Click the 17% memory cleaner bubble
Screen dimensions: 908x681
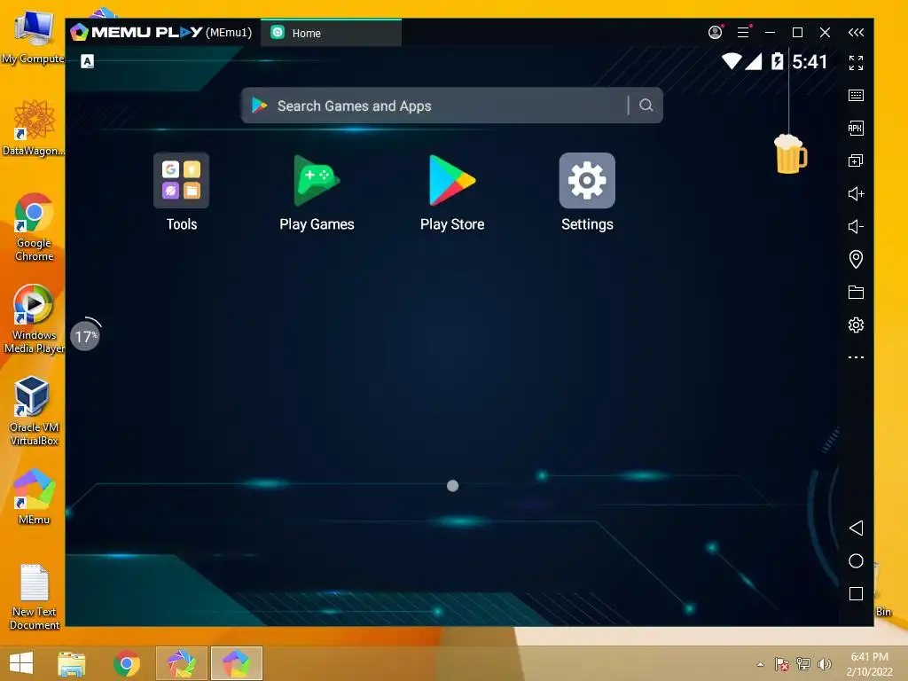[x=85, y=336]
